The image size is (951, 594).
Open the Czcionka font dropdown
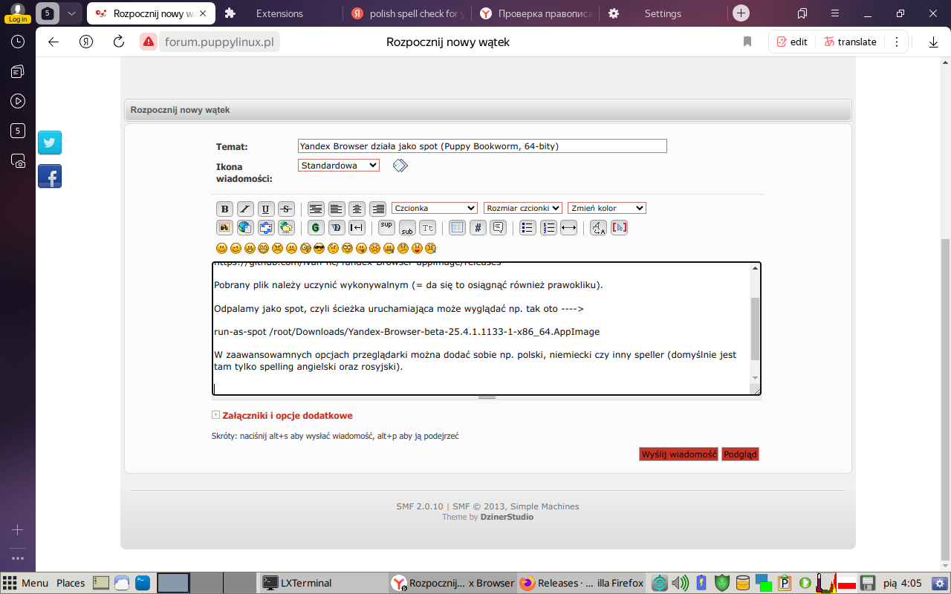coord(435,208)
